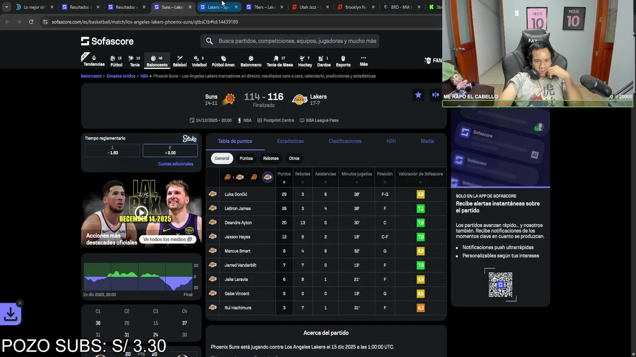This screenshot has height=357, width=636.
Task: Open Cuotas adicionales link
Action: pyautogui.click(x=175, y=164)
